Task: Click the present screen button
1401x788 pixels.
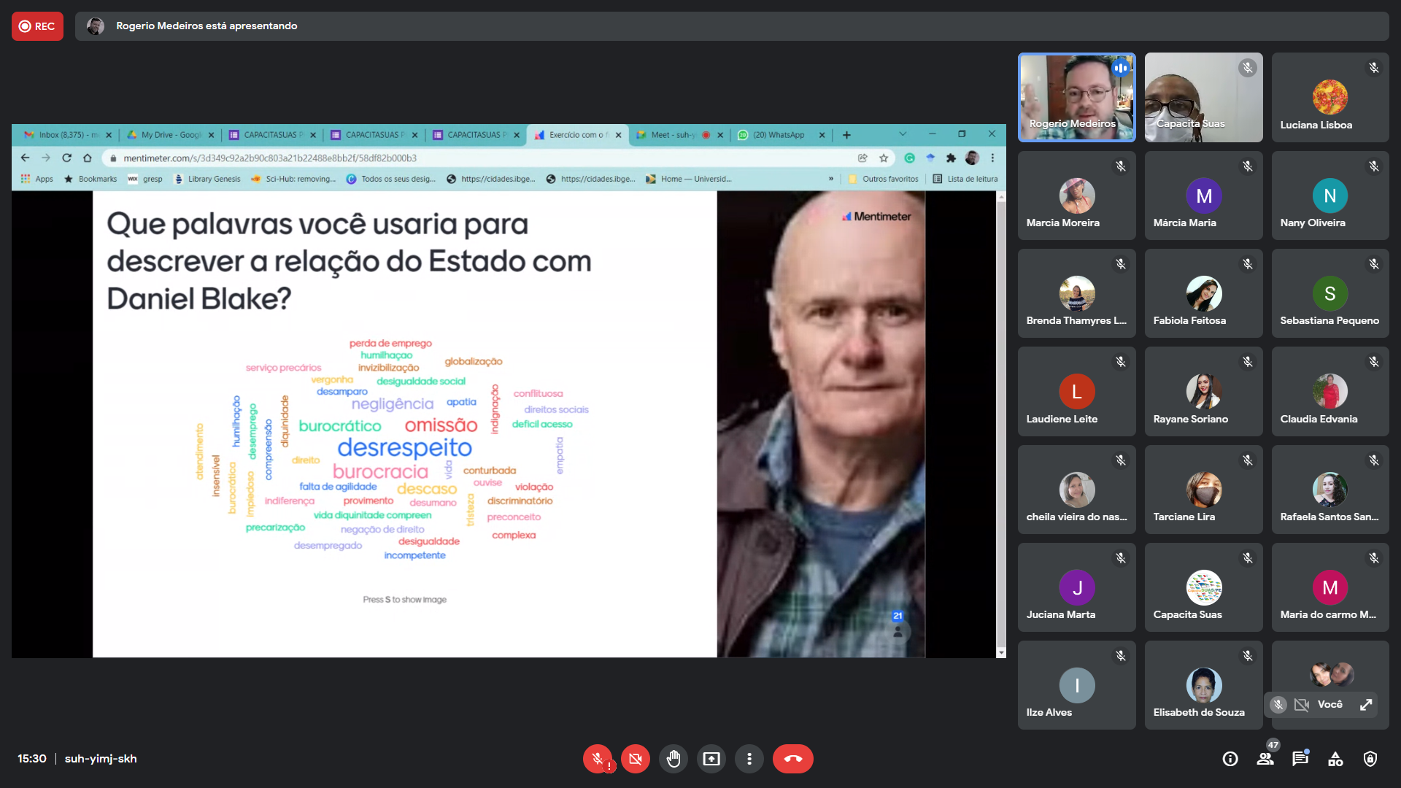Action: tap(711, 759)
